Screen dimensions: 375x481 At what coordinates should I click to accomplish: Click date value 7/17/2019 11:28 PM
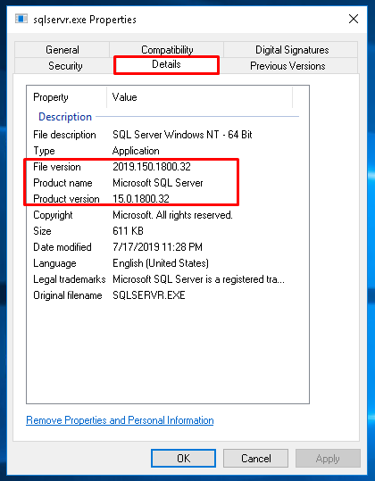pyautogui.click(x=157, y=247)
